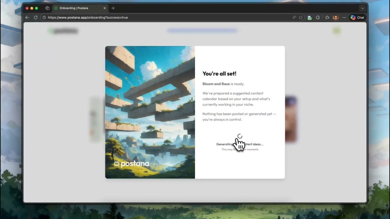Click the stacked tabs workspace icon

(x=48, y=8)
